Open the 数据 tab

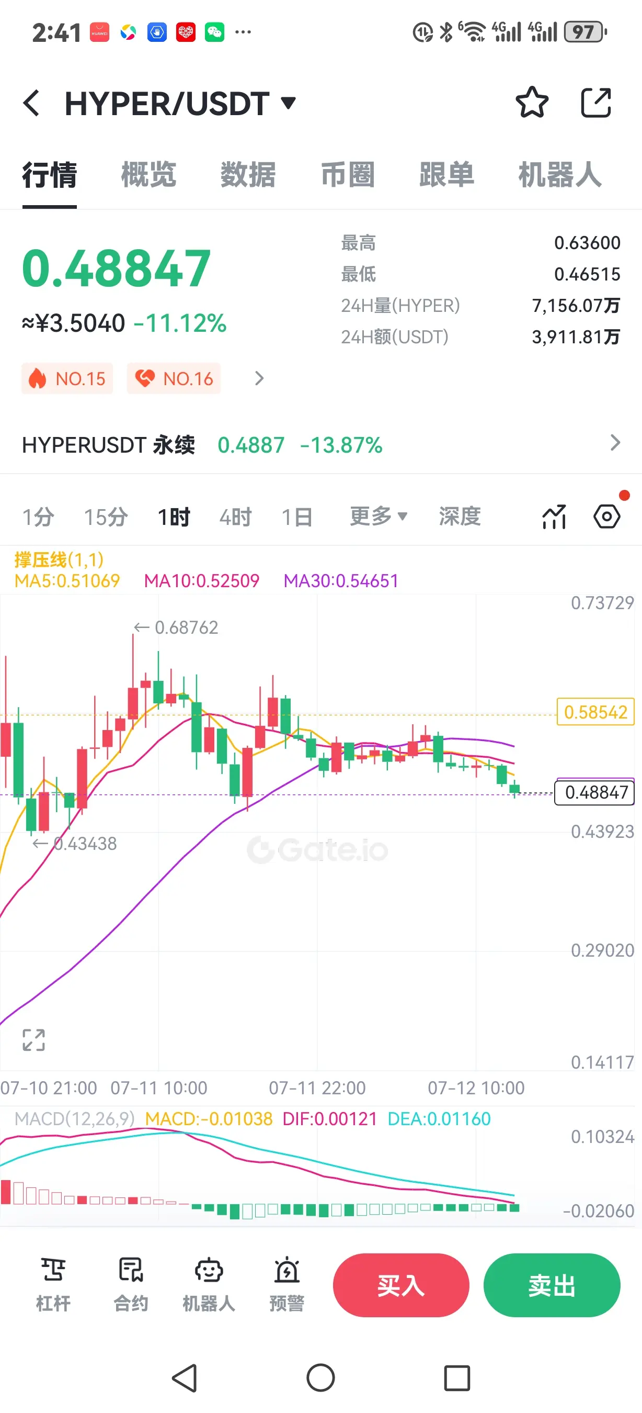tap(248, 175)
